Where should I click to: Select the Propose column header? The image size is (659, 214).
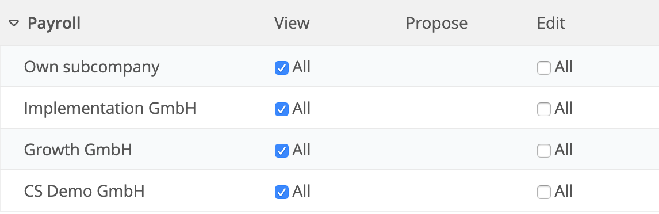pyautogui.click(x=436, y=23)
